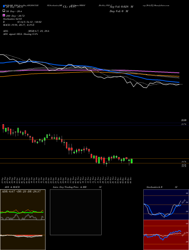Click the 'SI 14/3: 54.12 / 60.02' value
Image resolution: width=189 pixels, height=250 pixels.
(29, 22)
